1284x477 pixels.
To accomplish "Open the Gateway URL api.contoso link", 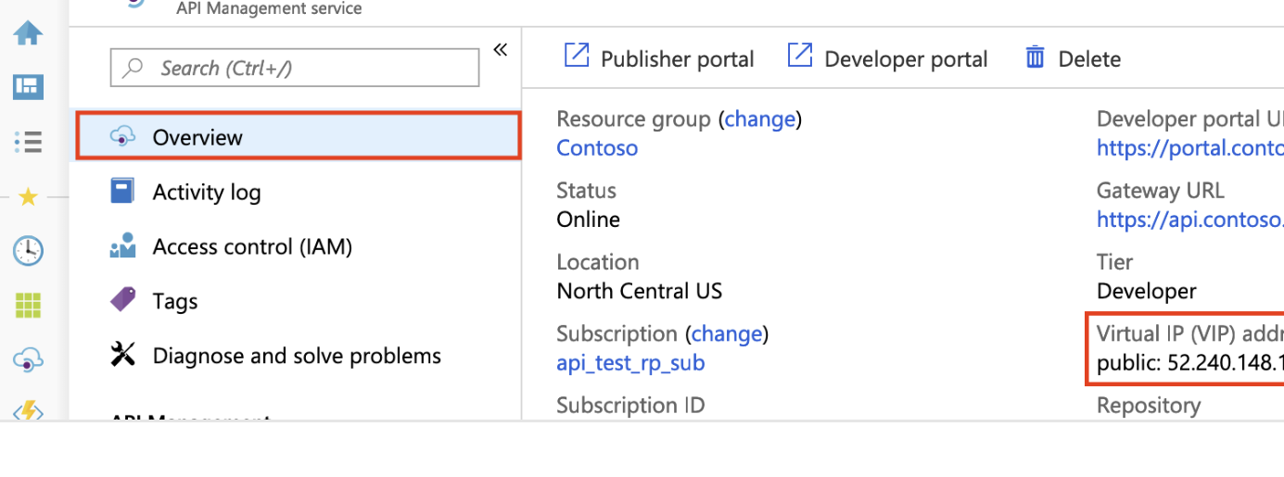I will tap(1190, 220).
